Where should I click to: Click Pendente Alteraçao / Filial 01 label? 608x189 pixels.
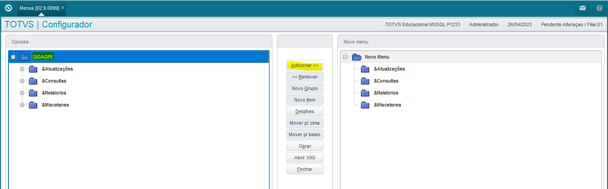[572, 24]
